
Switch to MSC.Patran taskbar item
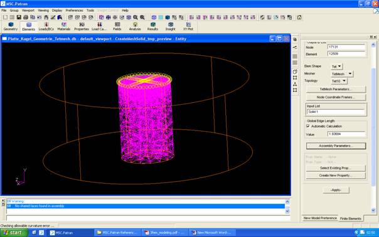pos(70,233)
